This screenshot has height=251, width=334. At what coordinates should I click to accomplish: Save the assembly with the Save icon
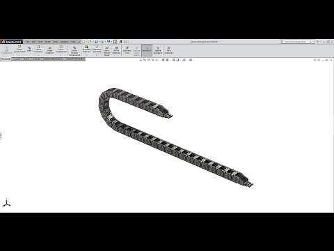pos(96,42)
